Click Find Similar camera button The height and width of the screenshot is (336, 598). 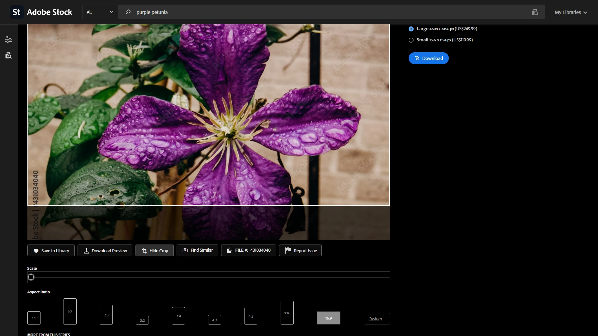197,250
